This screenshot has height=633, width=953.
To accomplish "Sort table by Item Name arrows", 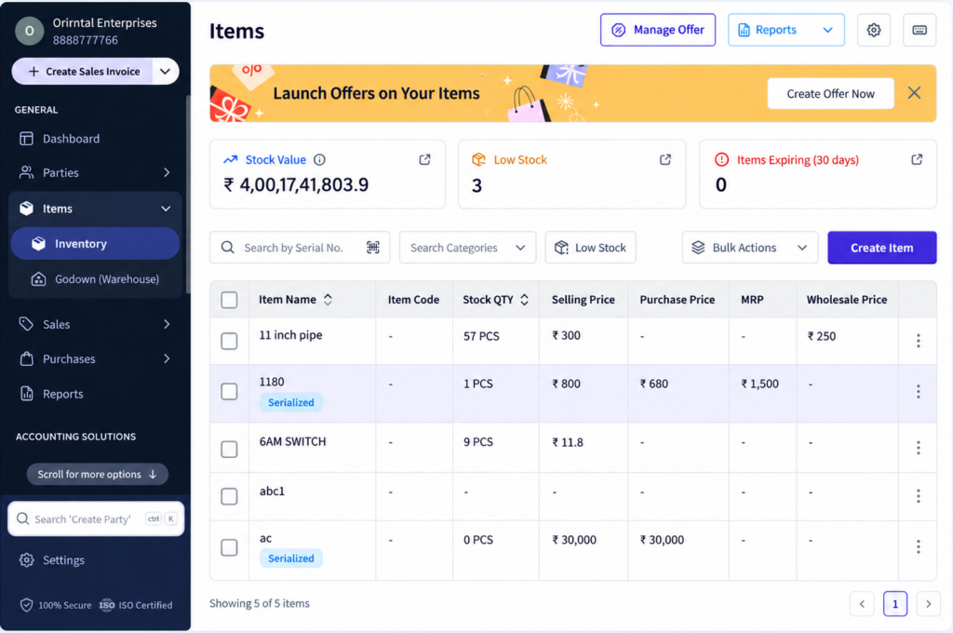I will coord(328,299).
